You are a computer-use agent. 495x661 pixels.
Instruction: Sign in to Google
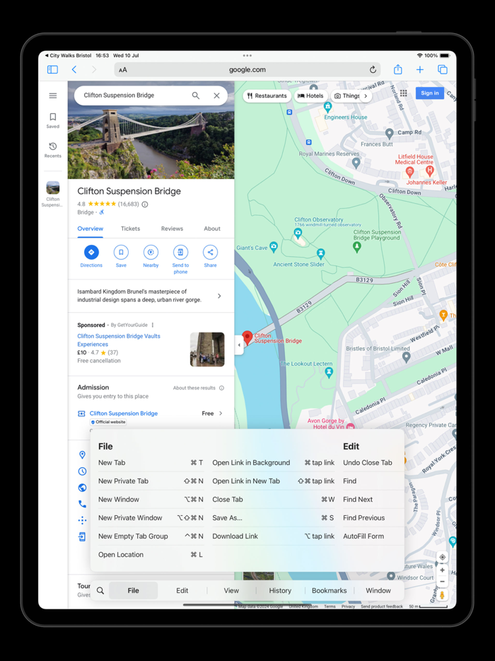click(430, 93)
